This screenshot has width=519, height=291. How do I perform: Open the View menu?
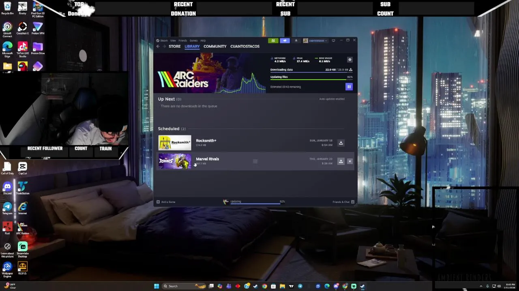(x=173, y=40)
